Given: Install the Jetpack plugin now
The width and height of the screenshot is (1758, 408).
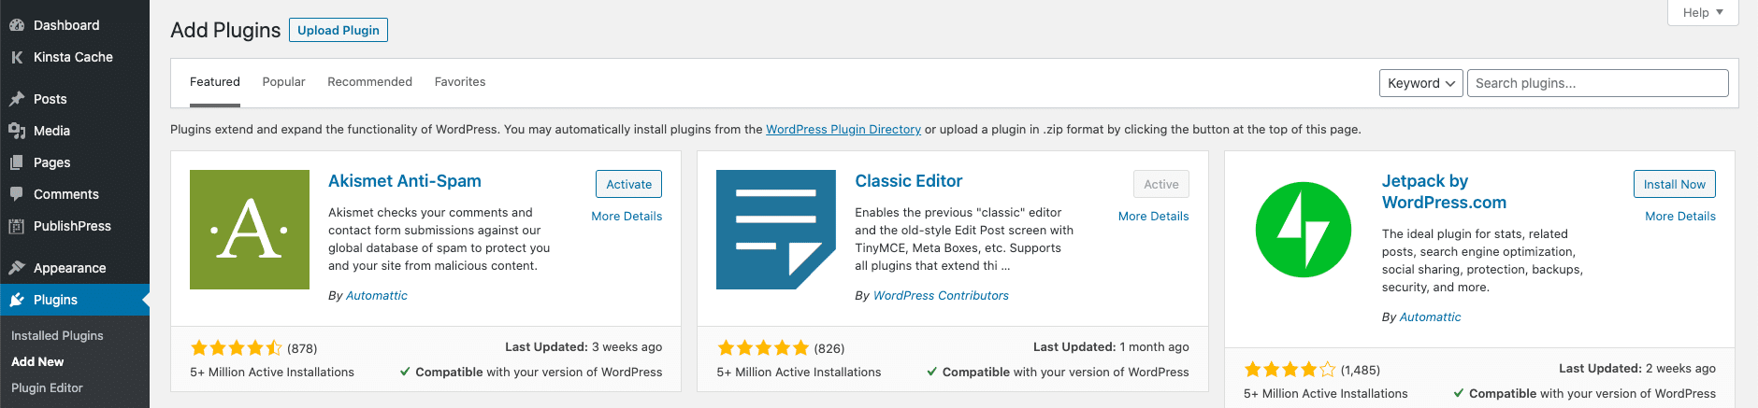Looking at the screenshot, I should point(1674,184).
